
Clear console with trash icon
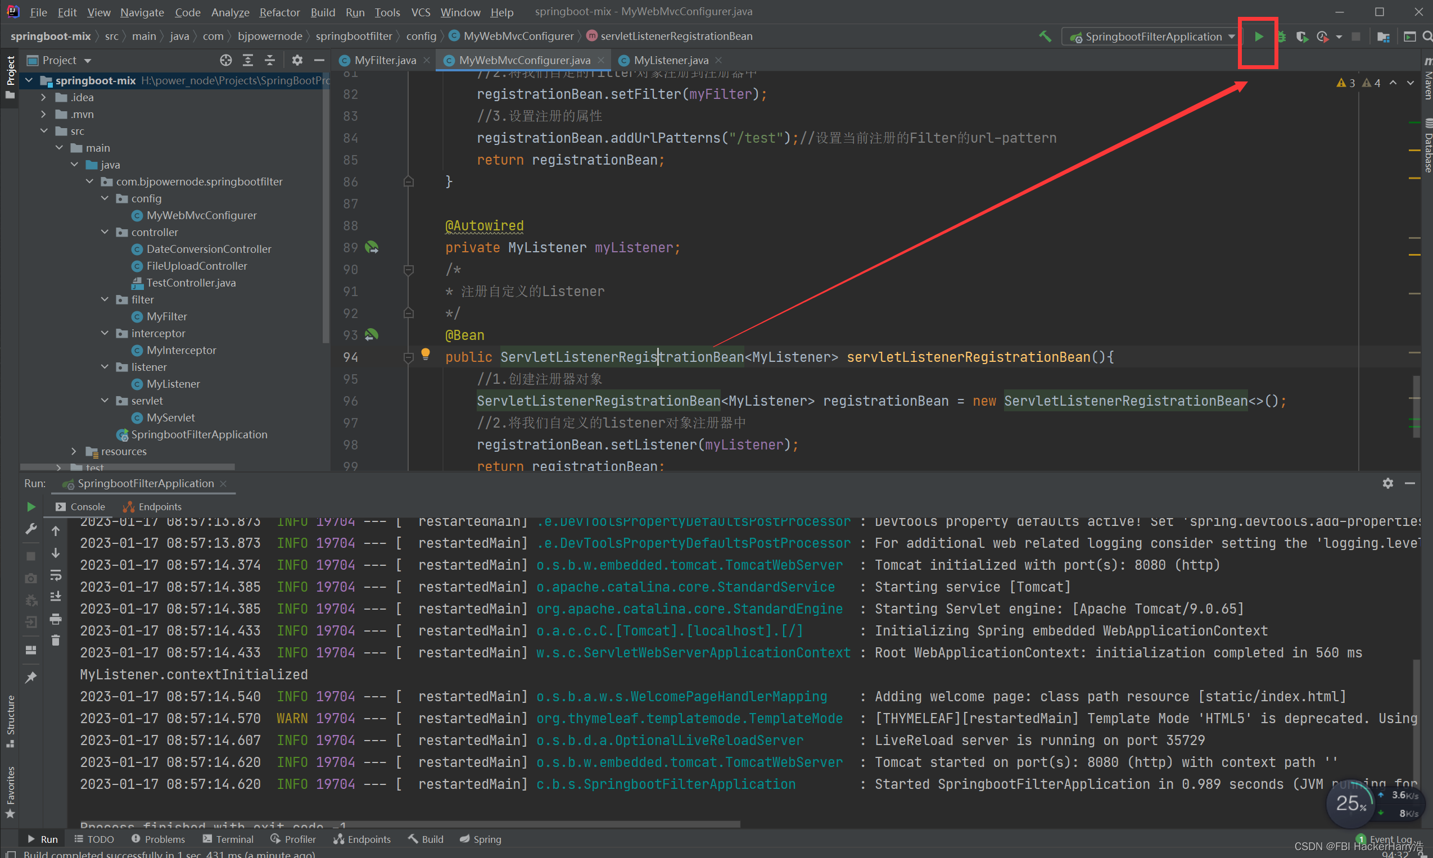point(56,641)
